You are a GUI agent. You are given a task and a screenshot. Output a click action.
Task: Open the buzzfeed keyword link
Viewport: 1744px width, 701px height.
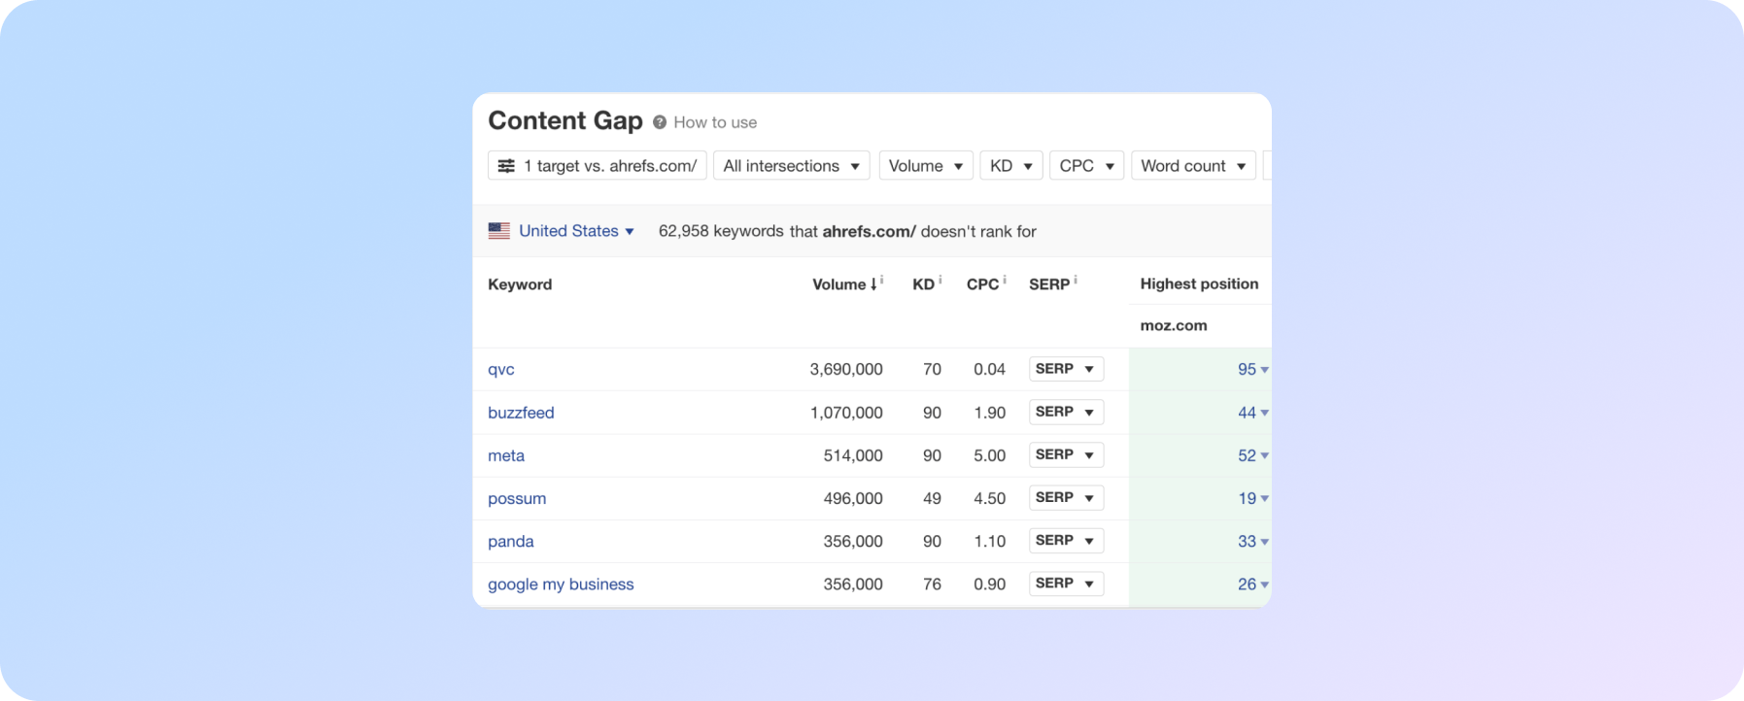click(x=521, y=413)
